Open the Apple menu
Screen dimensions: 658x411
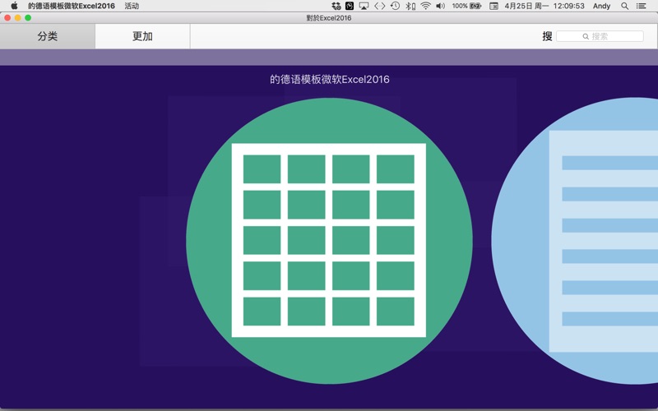tap(14, 6)
